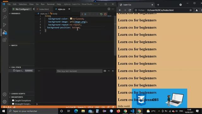Click the image.png link in code
This screenshot has width=202, height=114.
point(80,22)
